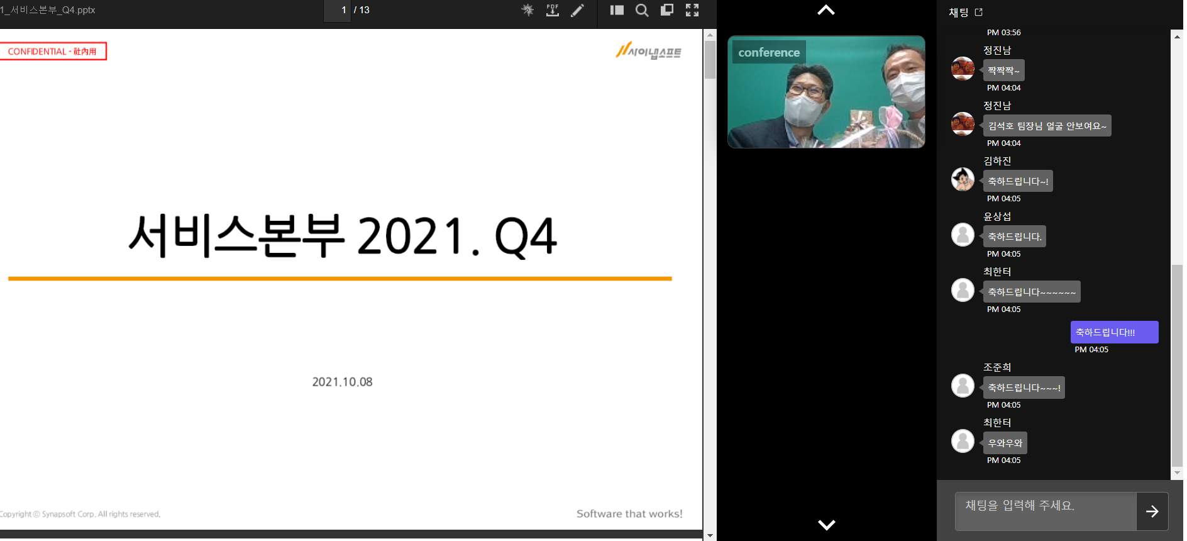Click 최한터 avatar beside 우와우와 message
1187x541 pixels.
[x=963, y=441]
